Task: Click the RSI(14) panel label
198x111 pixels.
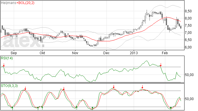Action: tap(7, 58)
